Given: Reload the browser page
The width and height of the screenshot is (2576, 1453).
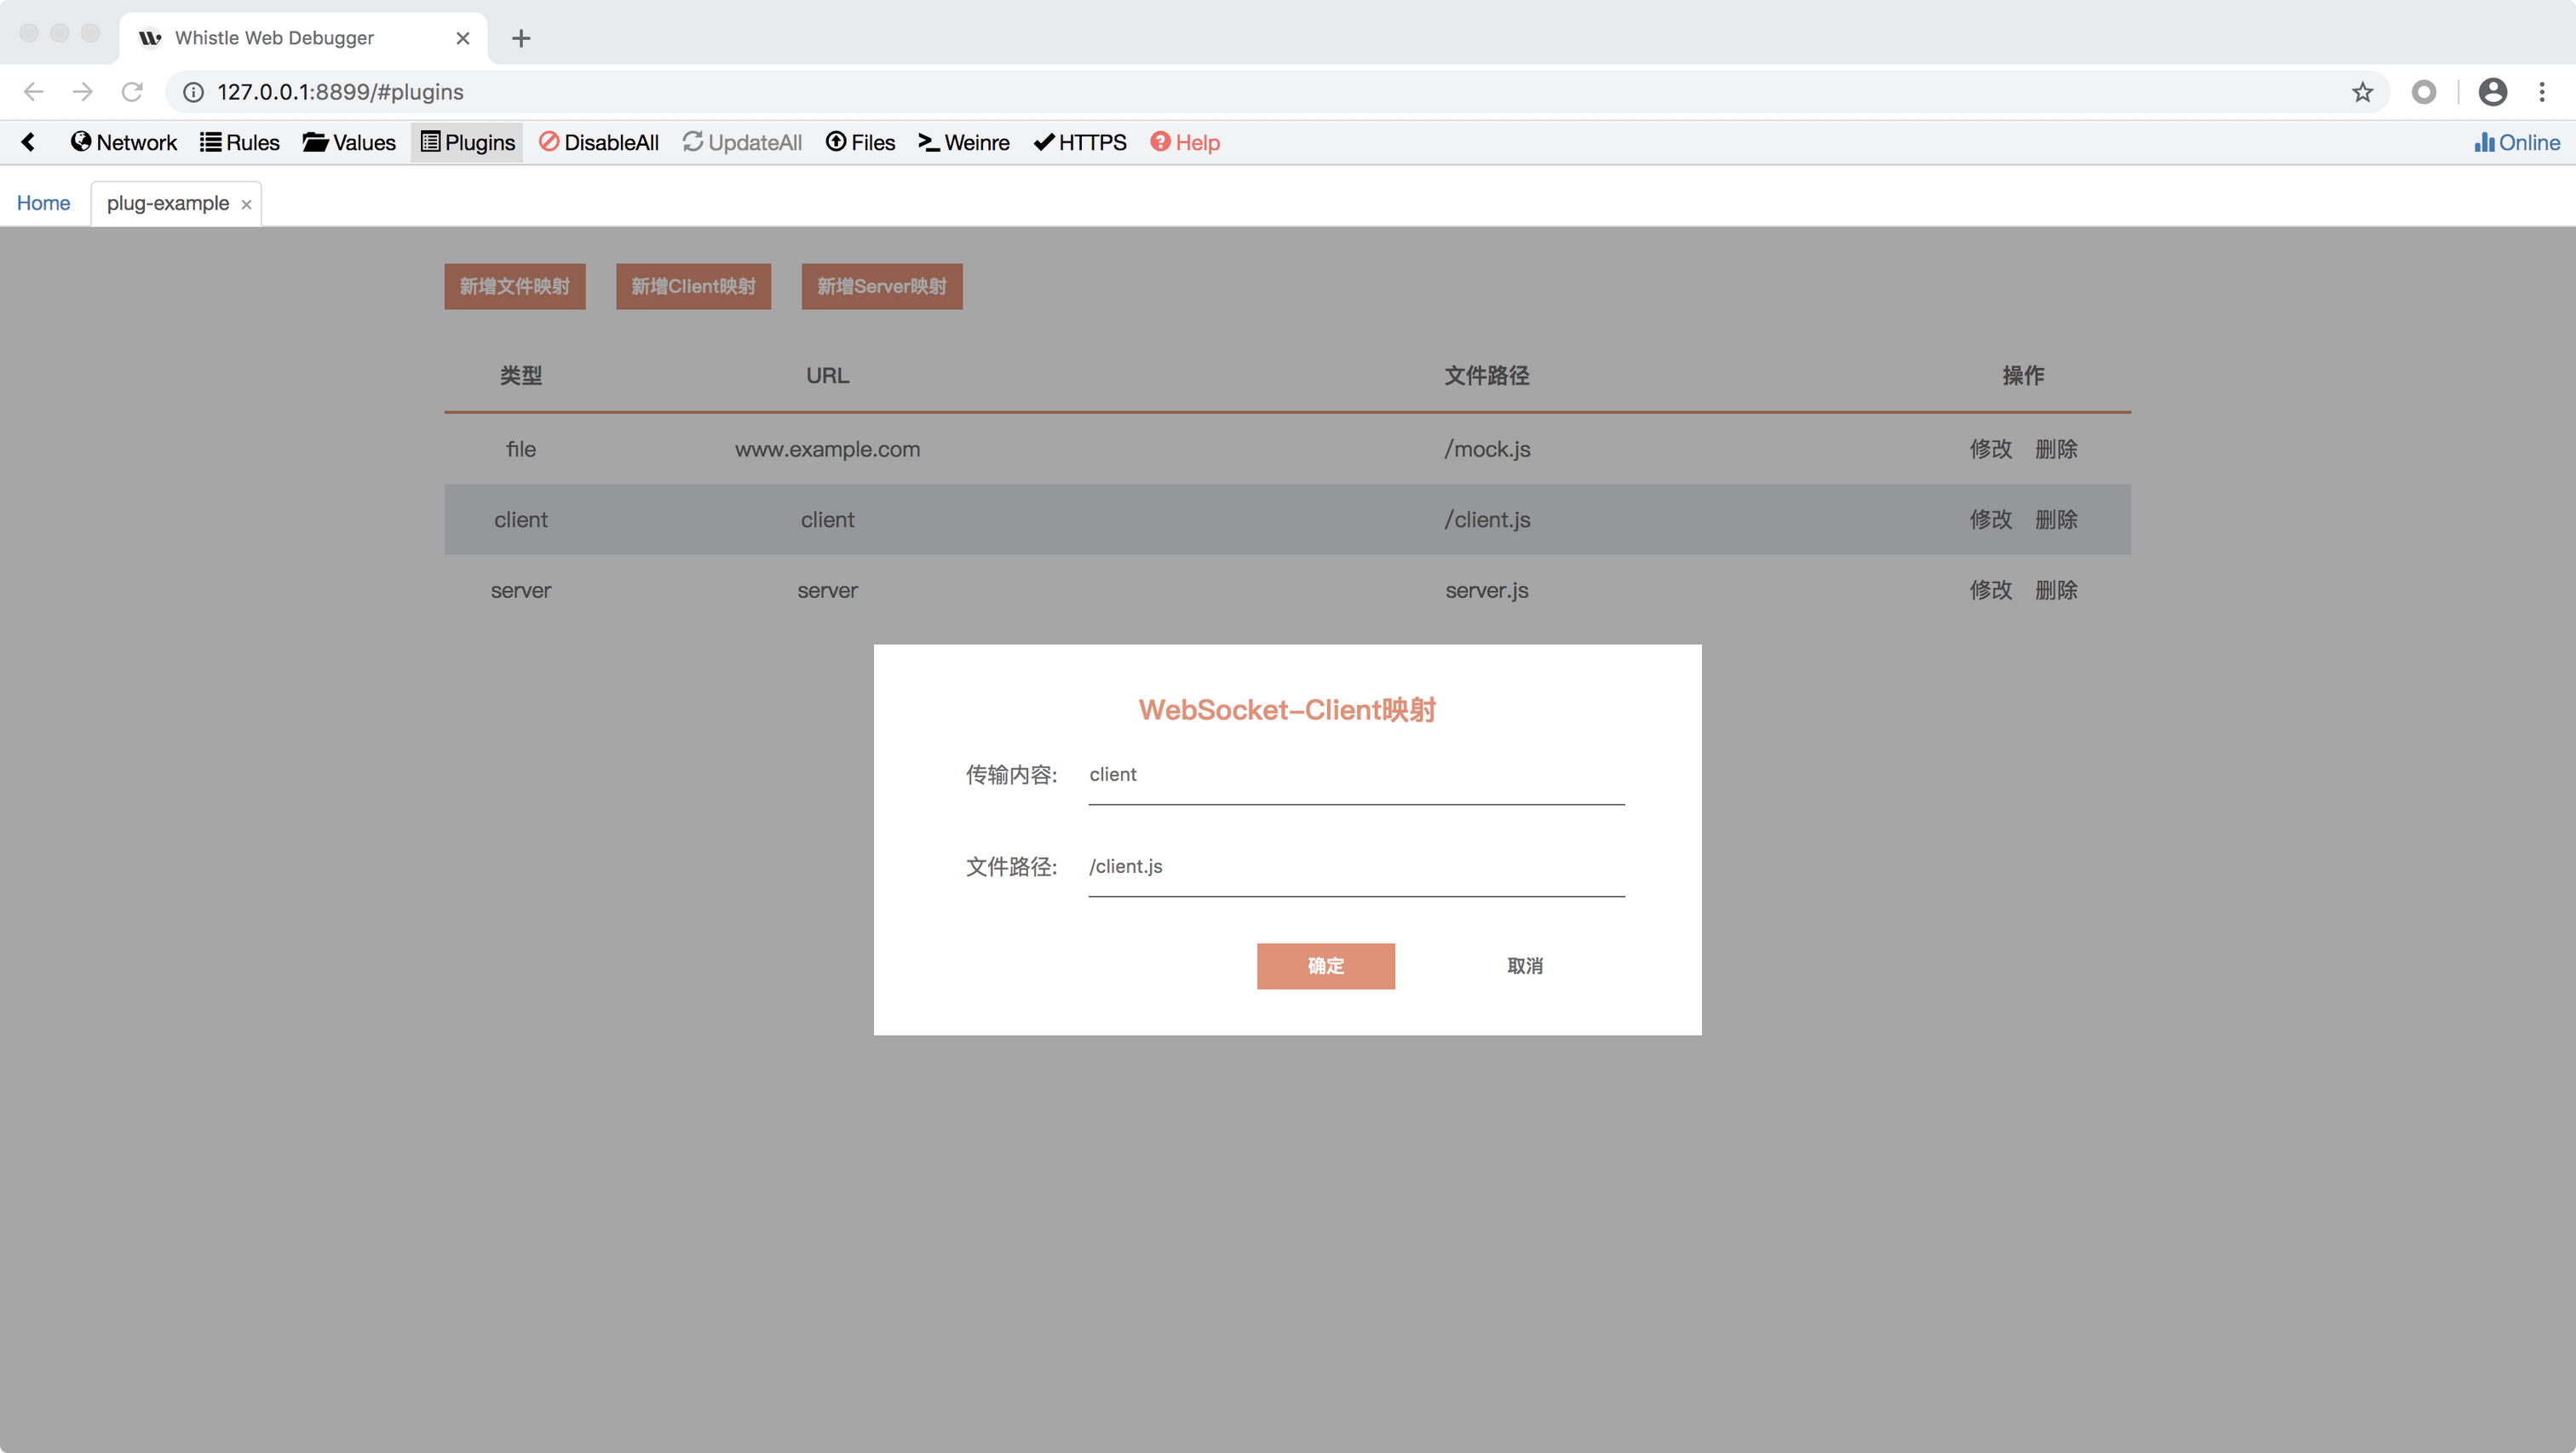Looking at the screenshot, I should point(132,92).
